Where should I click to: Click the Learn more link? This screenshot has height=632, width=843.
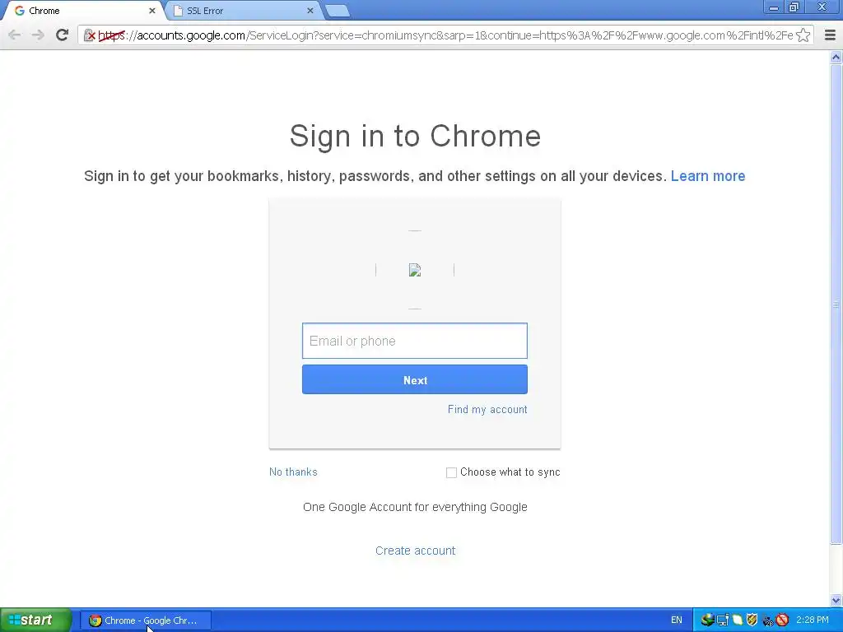[707, 176]
